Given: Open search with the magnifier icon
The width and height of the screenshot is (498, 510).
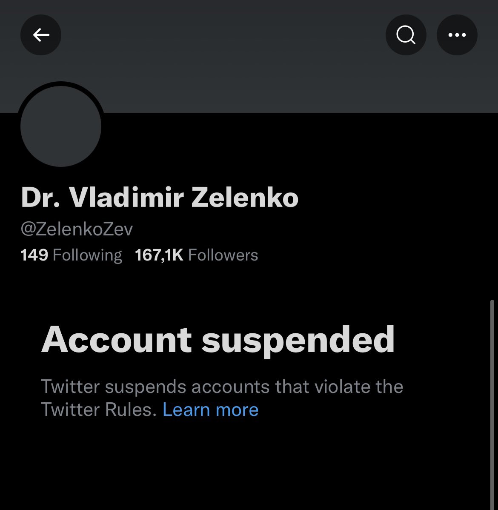Looking at the screenshot, I should click(406, 35).
